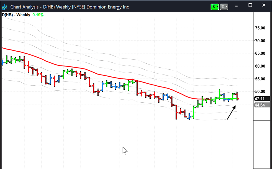Click the TradeStation chart app icon
Image resolution: width=272 pixels, height=169 pixels.
pyautogui.click(x=5, y=7)
